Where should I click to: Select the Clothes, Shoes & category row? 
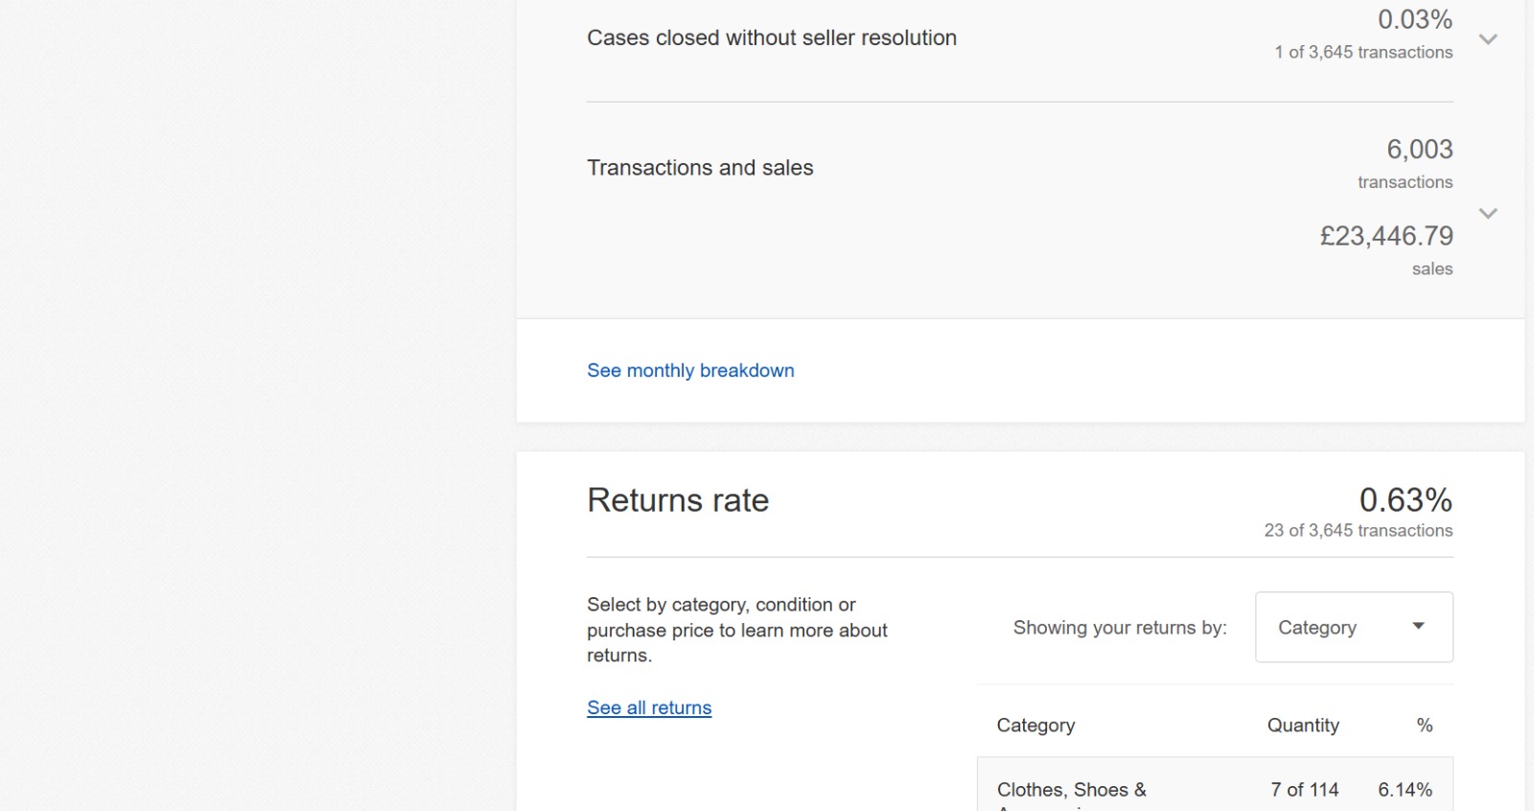click(x=1071, y=789)
